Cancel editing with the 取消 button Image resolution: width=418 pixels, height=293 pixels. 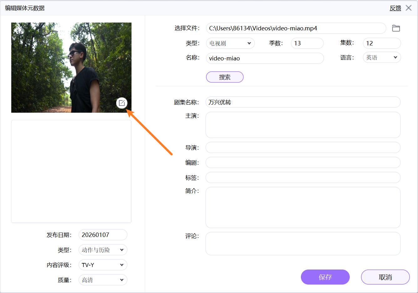[x=385, y=277]
